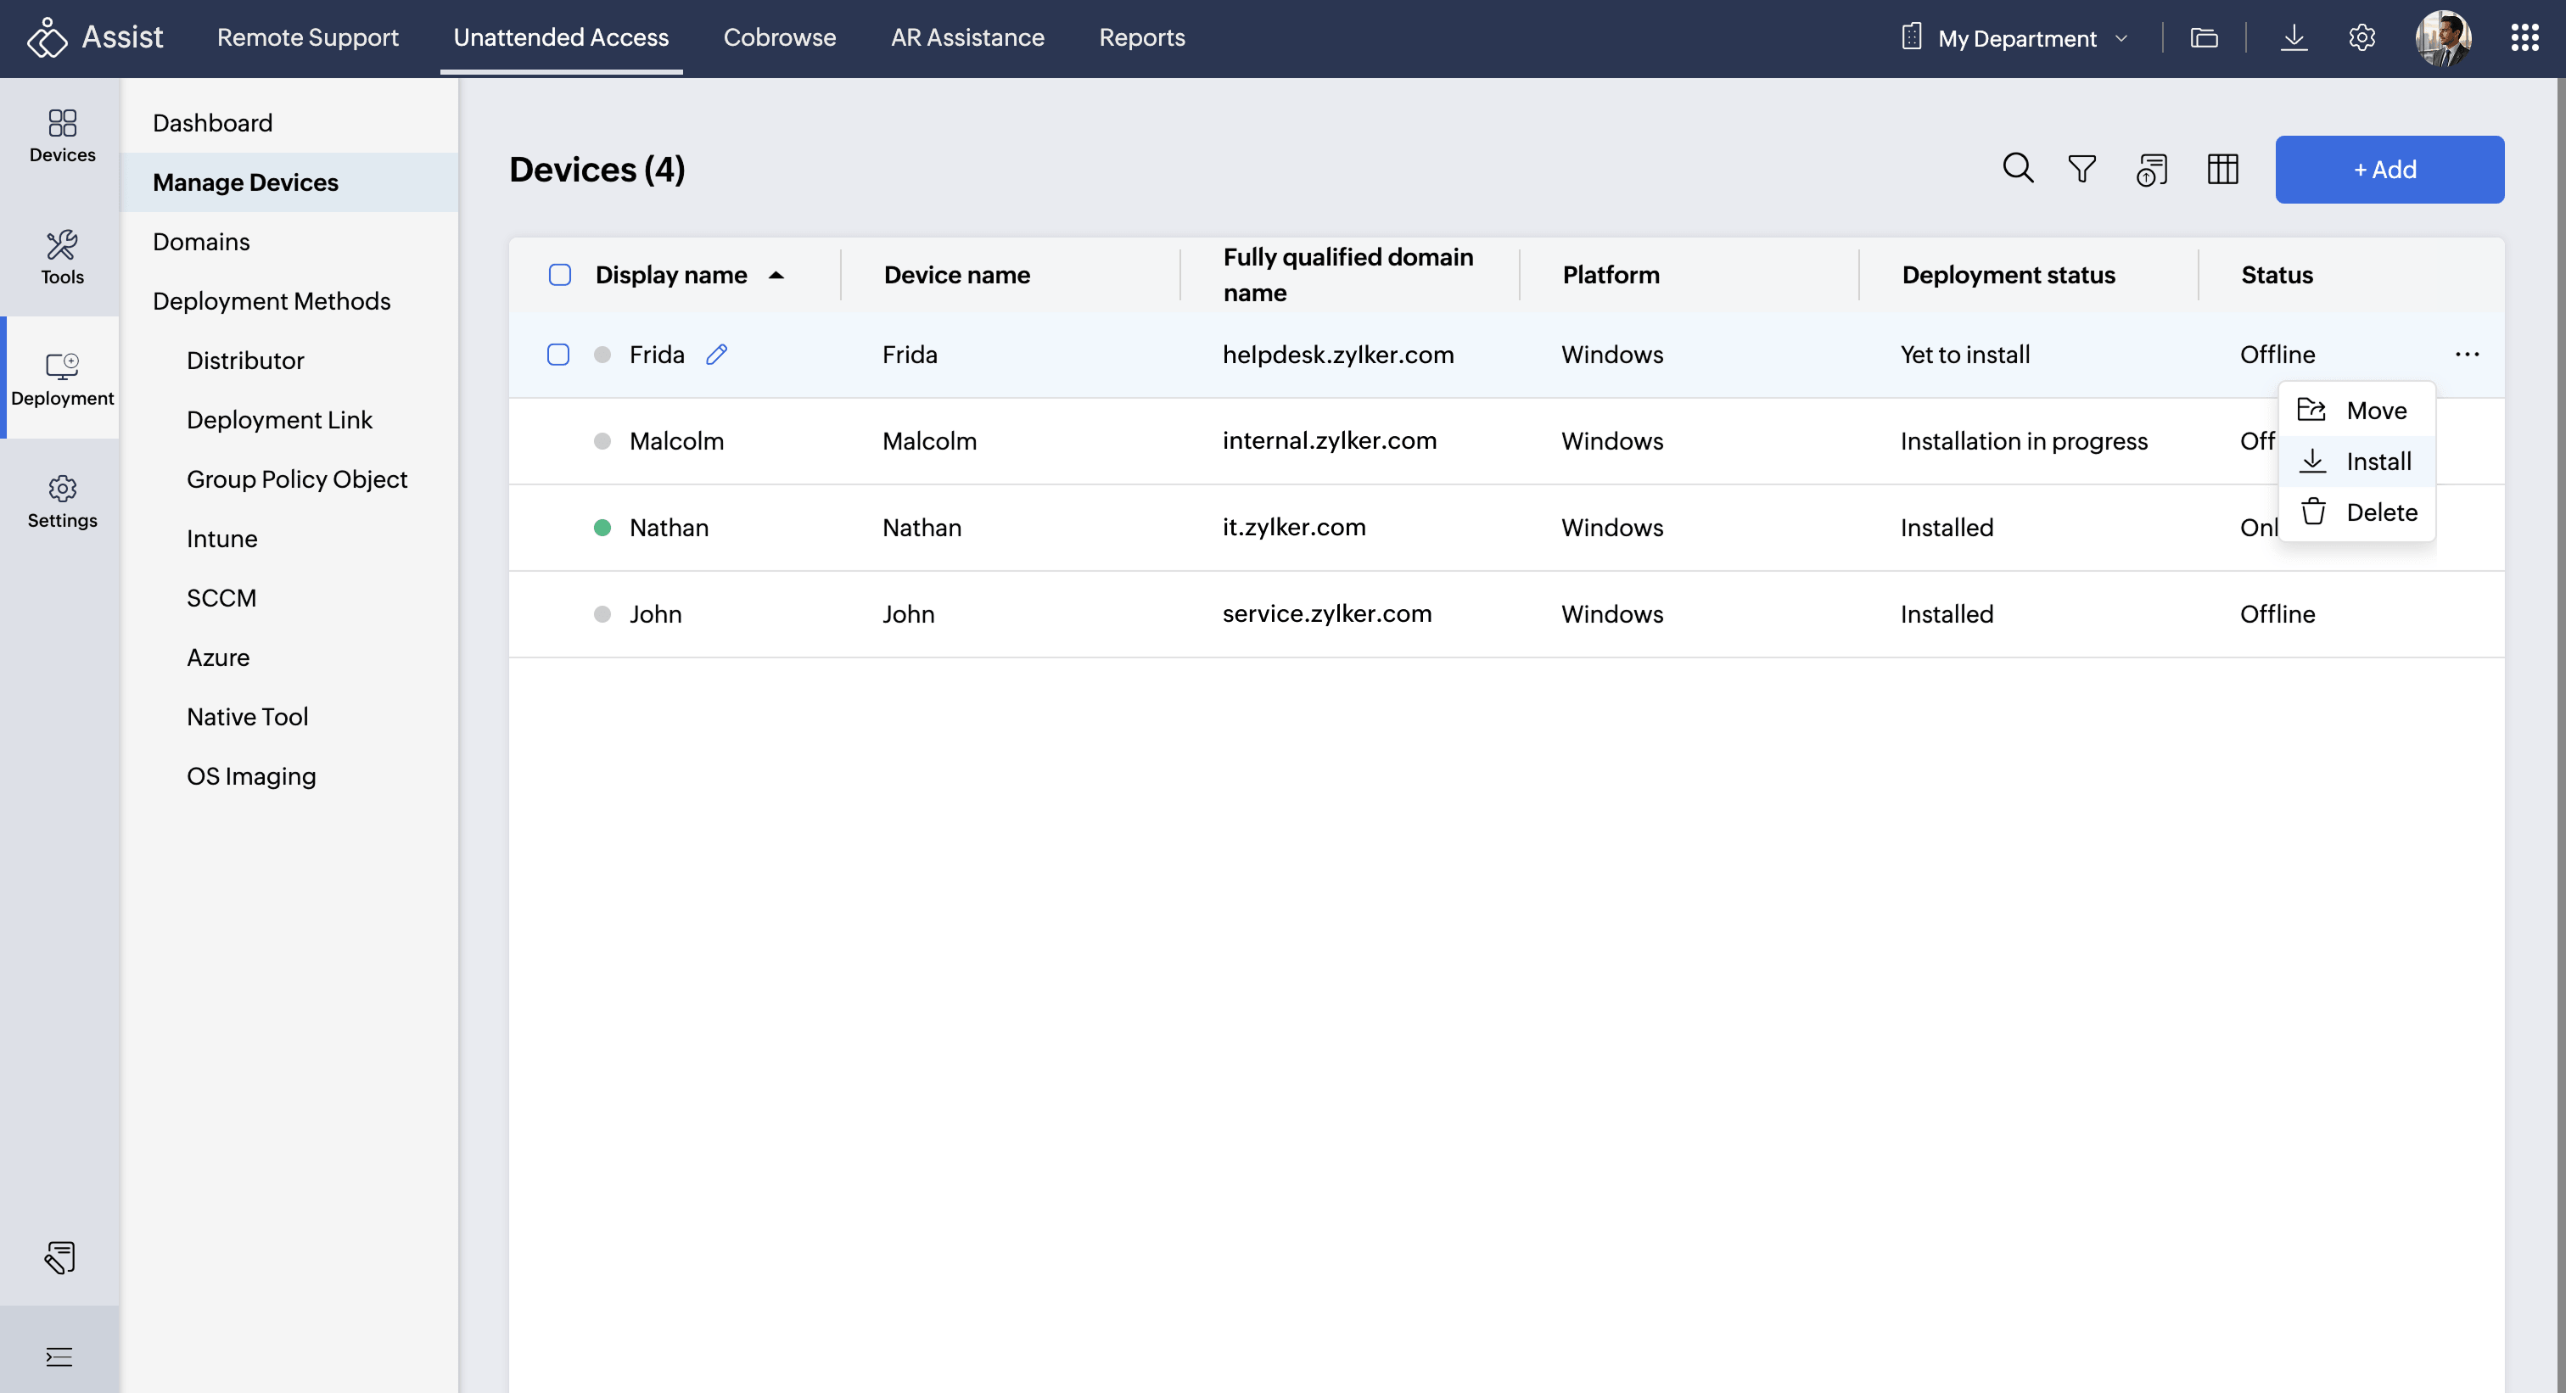Screen dimensions: 2566x1393
Task: Open the filter funnel icon
Action: [2081, 168]
